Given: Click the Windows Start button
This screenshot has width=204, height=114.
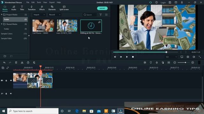Looking at the screenshot, I should 4,111.
